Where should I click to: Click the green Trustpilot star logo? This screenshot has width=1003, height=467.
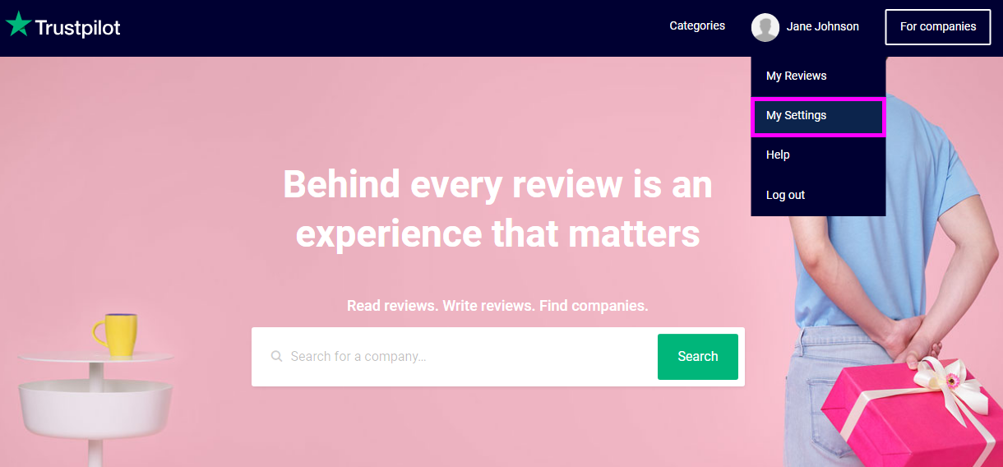(x=18, y=25)
